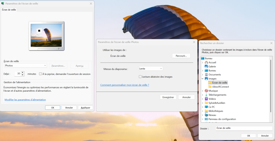Click the Accueil home icon in folder tree
Screen dimensions: 275x141
(206, 62)
